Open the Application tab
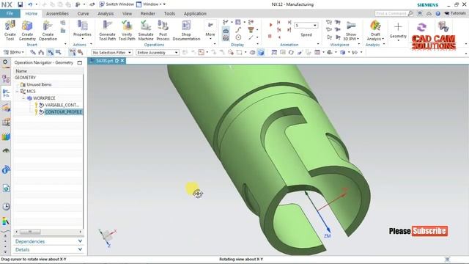Image resolution: width=469 pixels, height=264 pixels. coord(195,13)
